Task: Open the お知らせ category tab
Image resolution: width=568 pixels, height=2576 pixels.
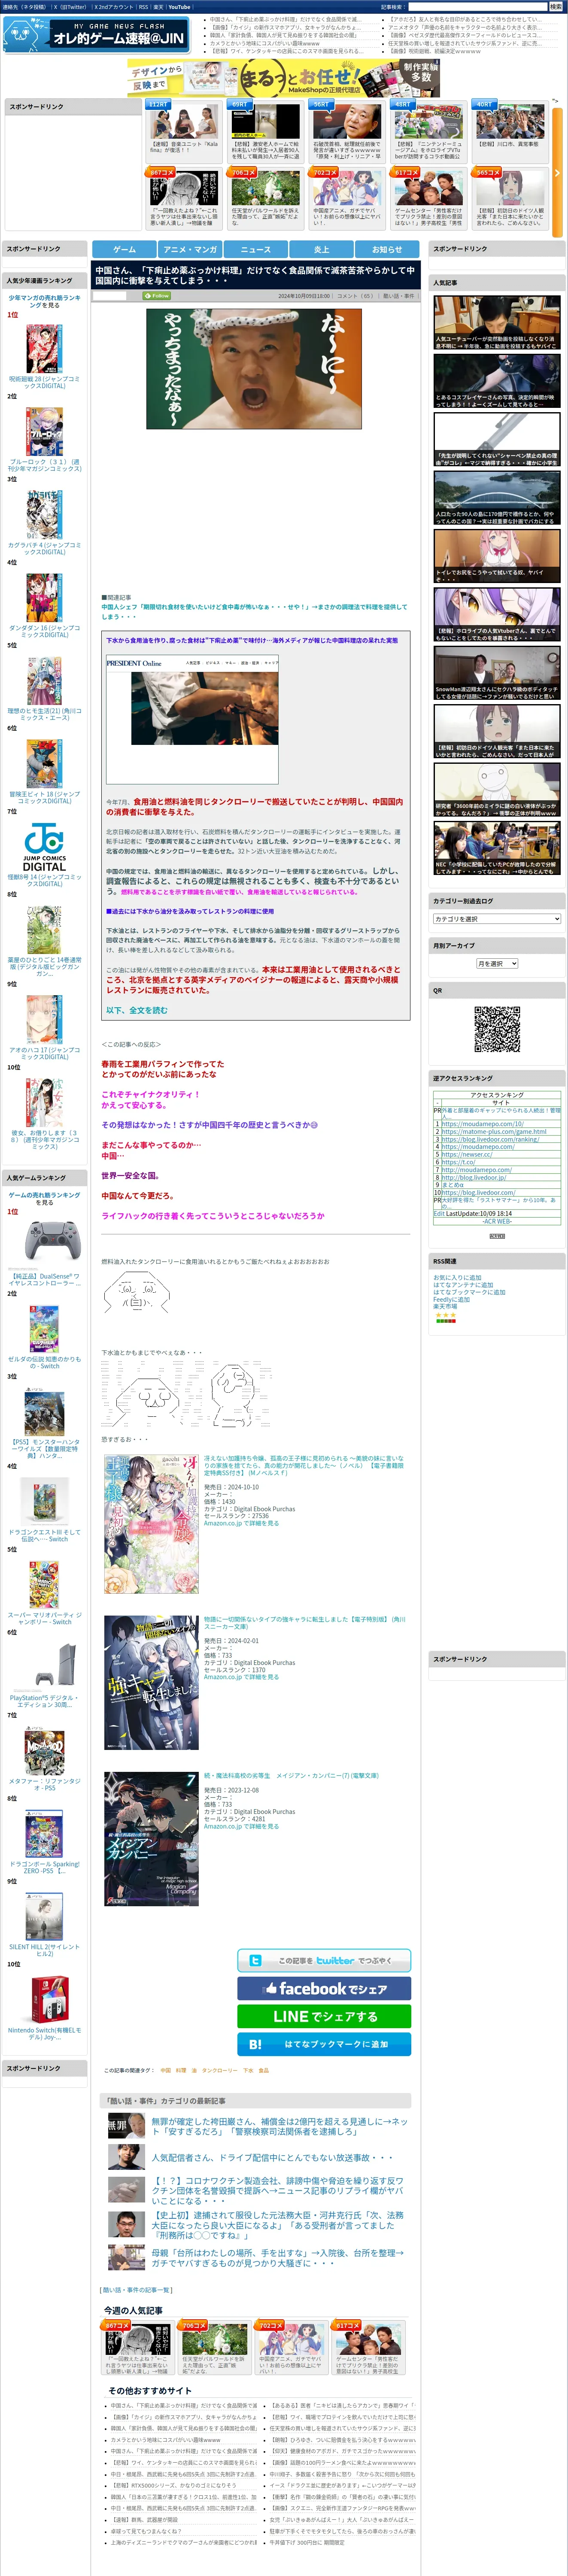Action: coord(387,250)
